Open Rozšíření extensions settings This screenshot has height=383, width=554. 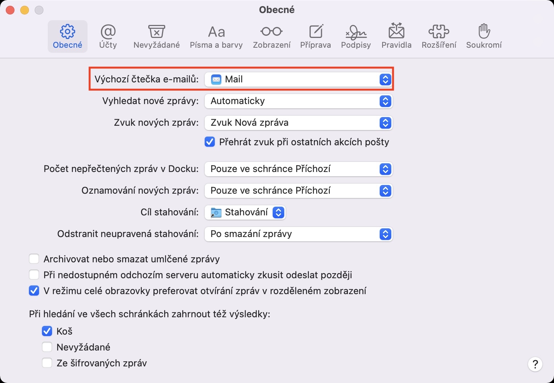click(x=439, y=36)
